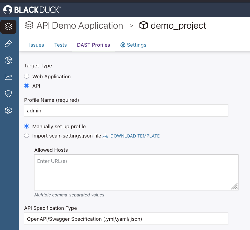Select the DAST Profiles tab
Screen dimensions: 250x230
[93, 45]
